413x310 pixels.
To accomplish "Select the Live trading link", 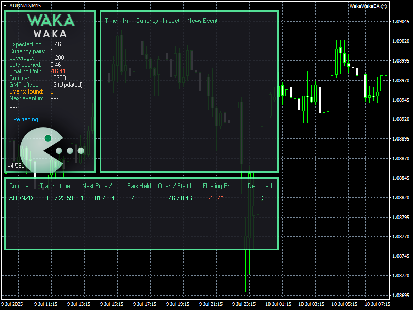I will point(24,119).
